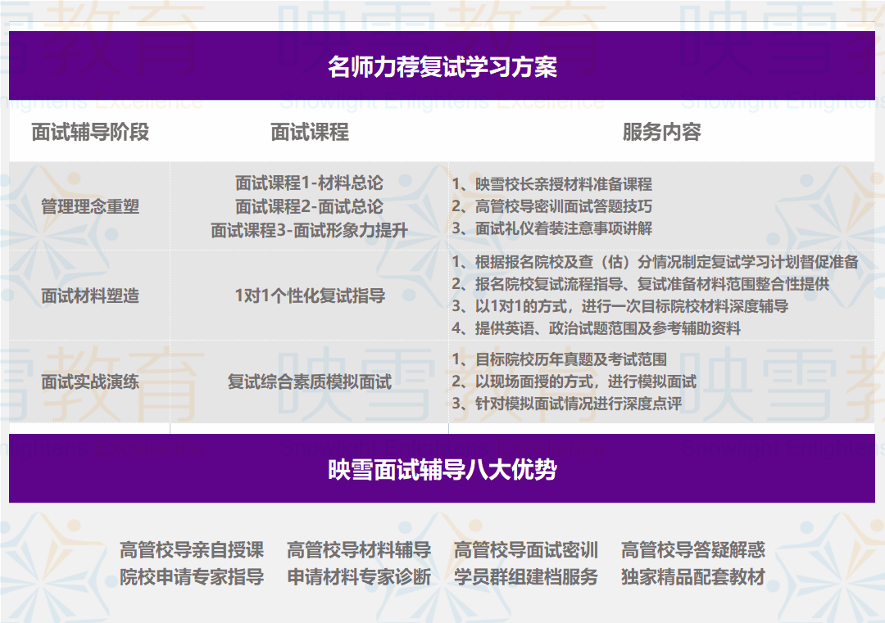Click '复试综合素质模拟面试'
The height and width of the screenshot is (623, 885).
coord(309,381)
